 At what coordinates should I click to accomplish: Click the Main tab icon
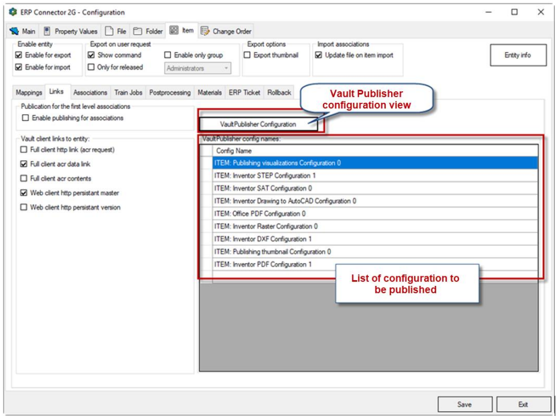tap(15, 31)
